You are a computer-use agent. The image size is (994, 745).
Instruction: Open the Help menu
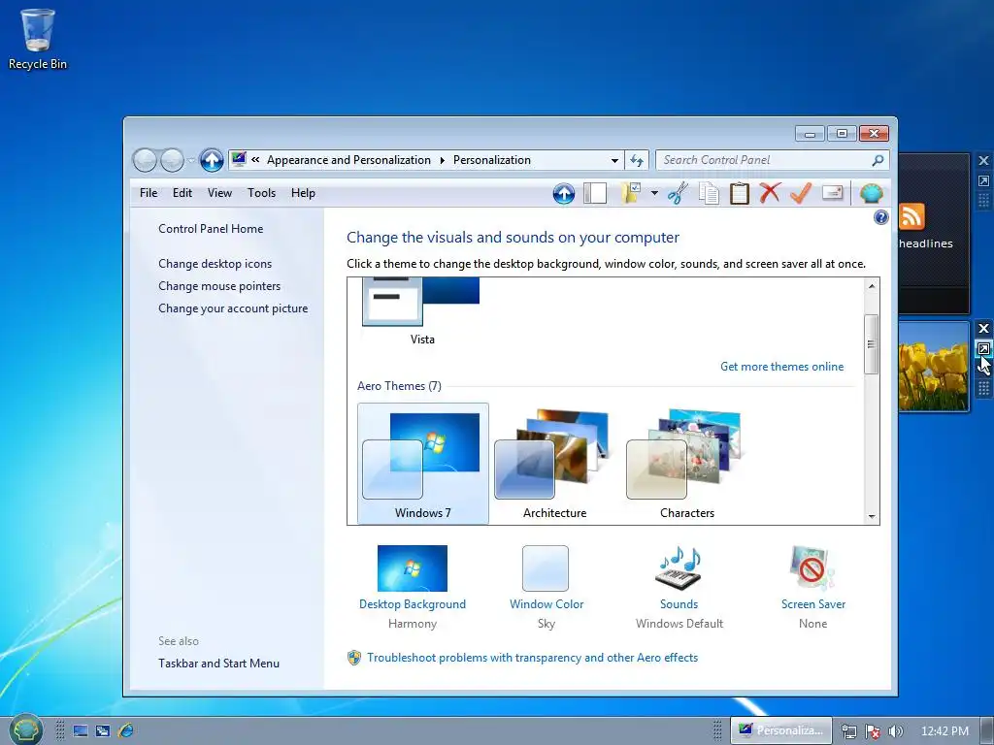click(x=303, y=193)
